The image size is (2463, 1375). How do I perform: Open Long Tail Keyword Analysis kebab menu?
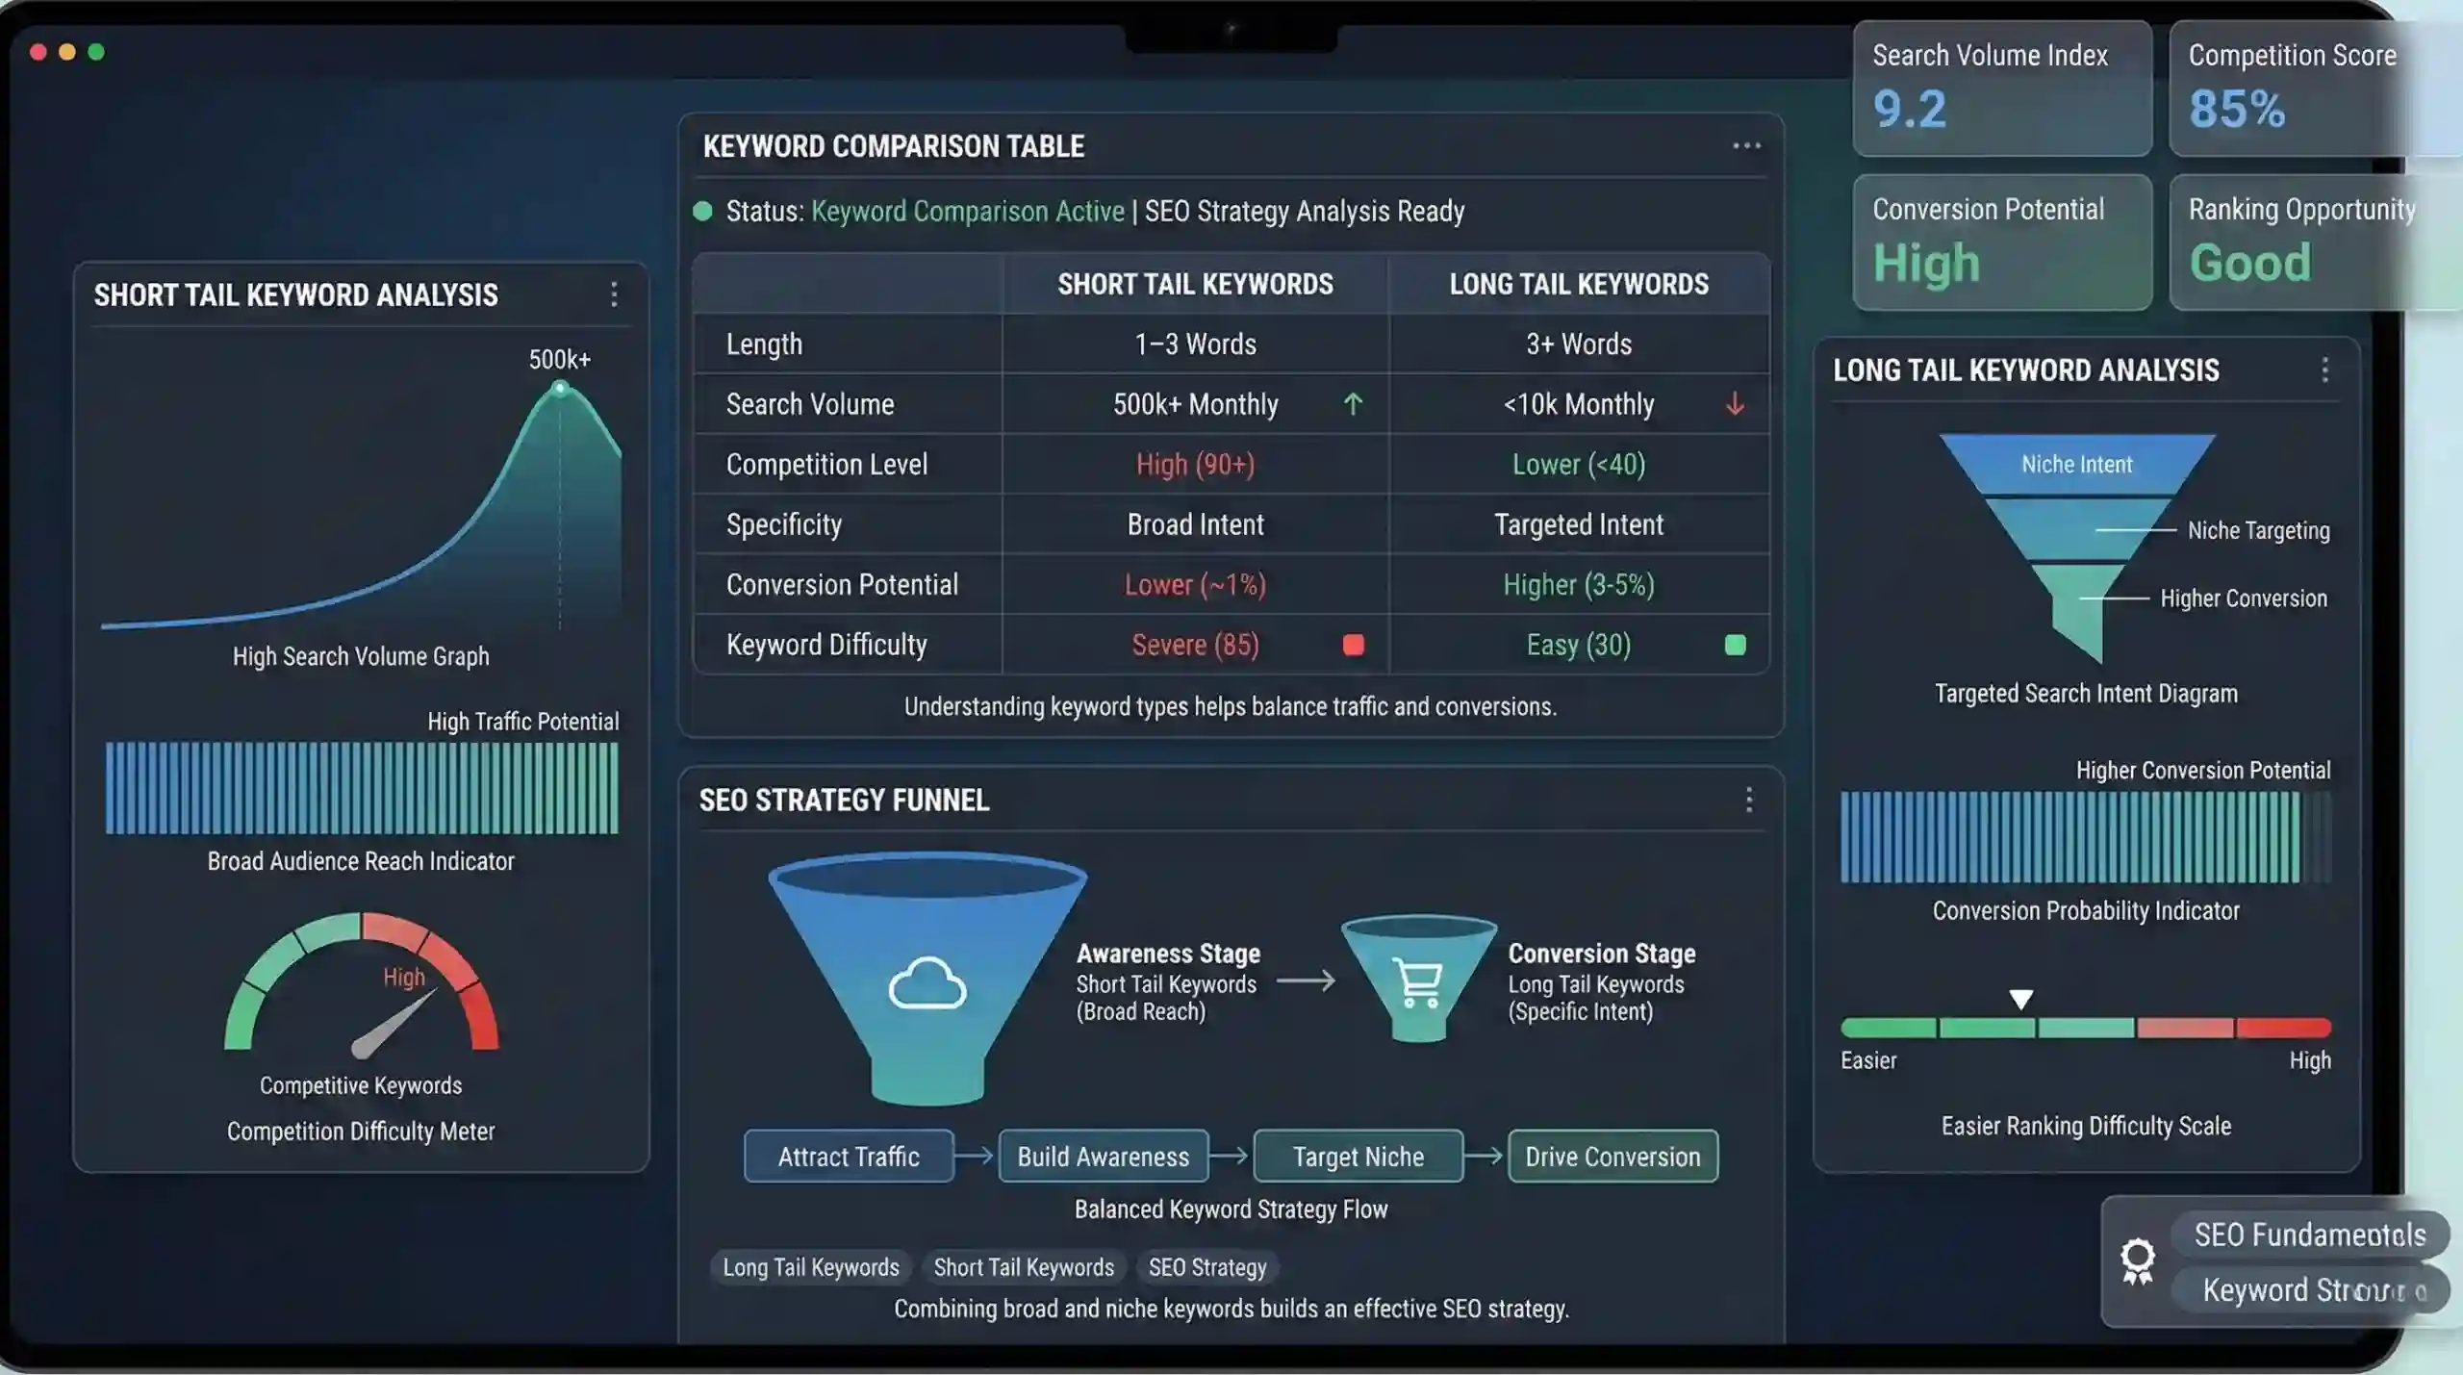click(2324, 369)
